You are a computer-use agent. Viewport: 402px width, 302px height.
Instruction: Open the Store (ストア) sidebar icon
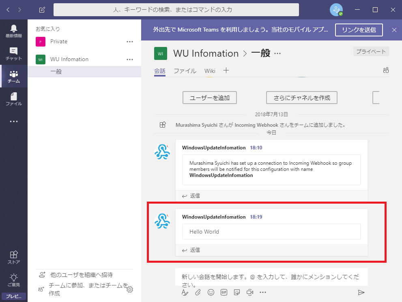tap(14, 257)
